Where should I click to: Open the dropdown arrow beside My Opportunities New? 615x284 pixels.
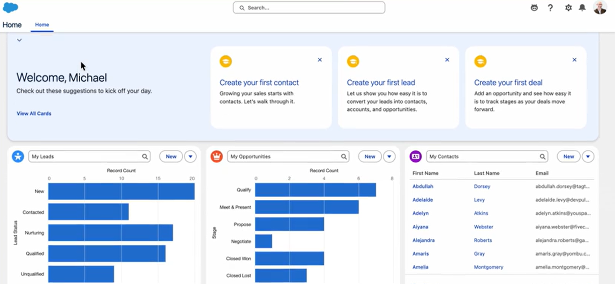(x=389, y=157)
